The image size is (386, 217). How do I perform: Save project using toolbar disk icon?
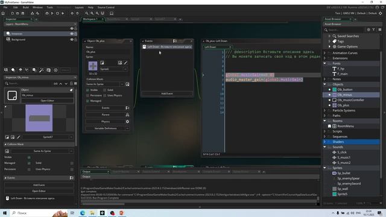click(23, 13)
